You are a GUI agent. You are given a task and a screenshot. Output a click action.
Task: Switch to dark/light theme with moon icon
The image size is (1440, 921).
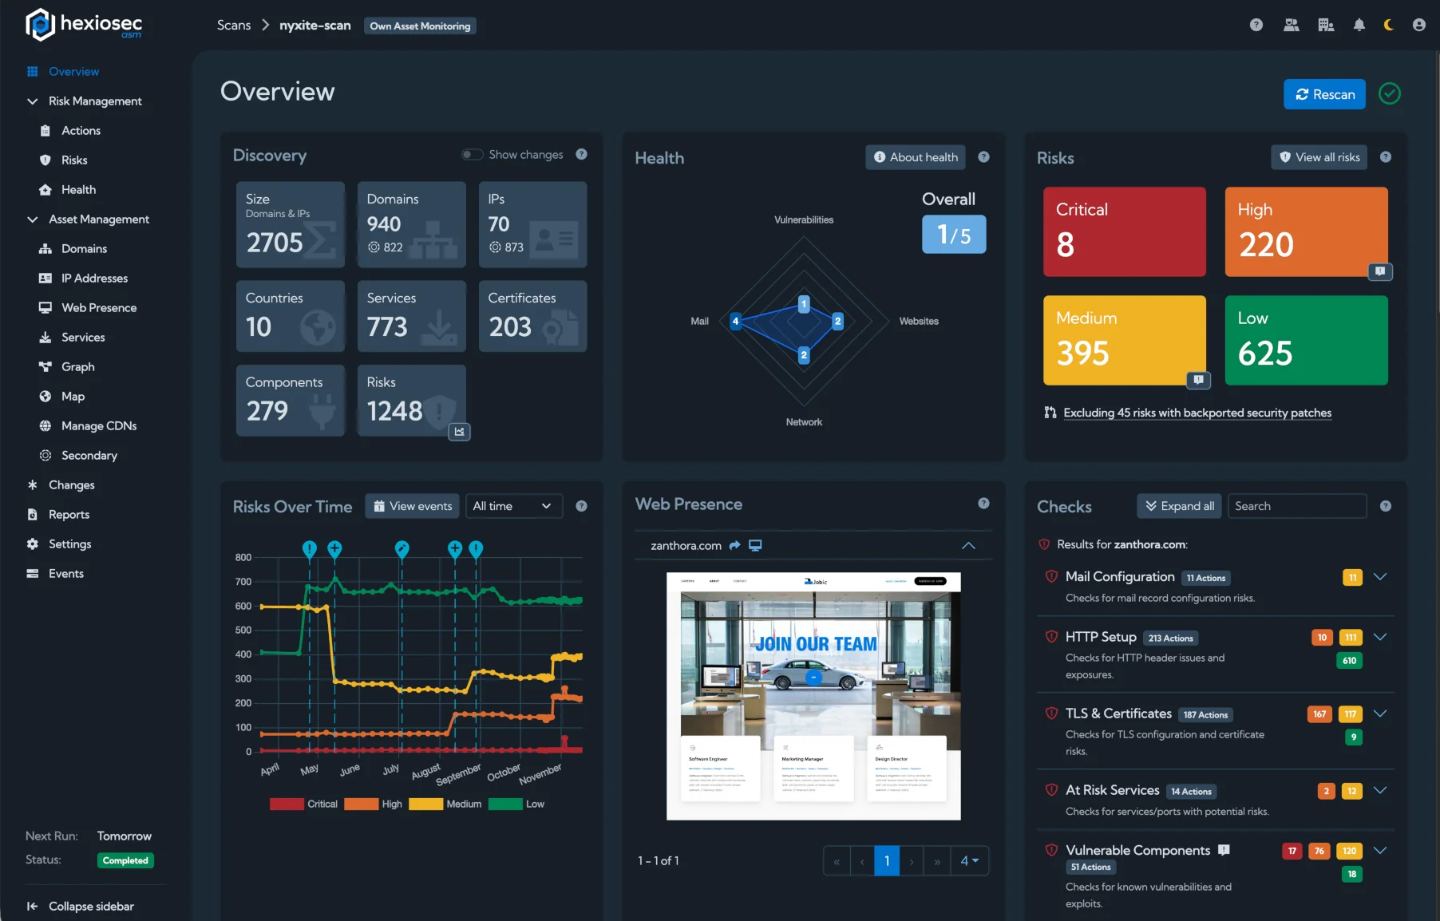[x=1389, y=25]
